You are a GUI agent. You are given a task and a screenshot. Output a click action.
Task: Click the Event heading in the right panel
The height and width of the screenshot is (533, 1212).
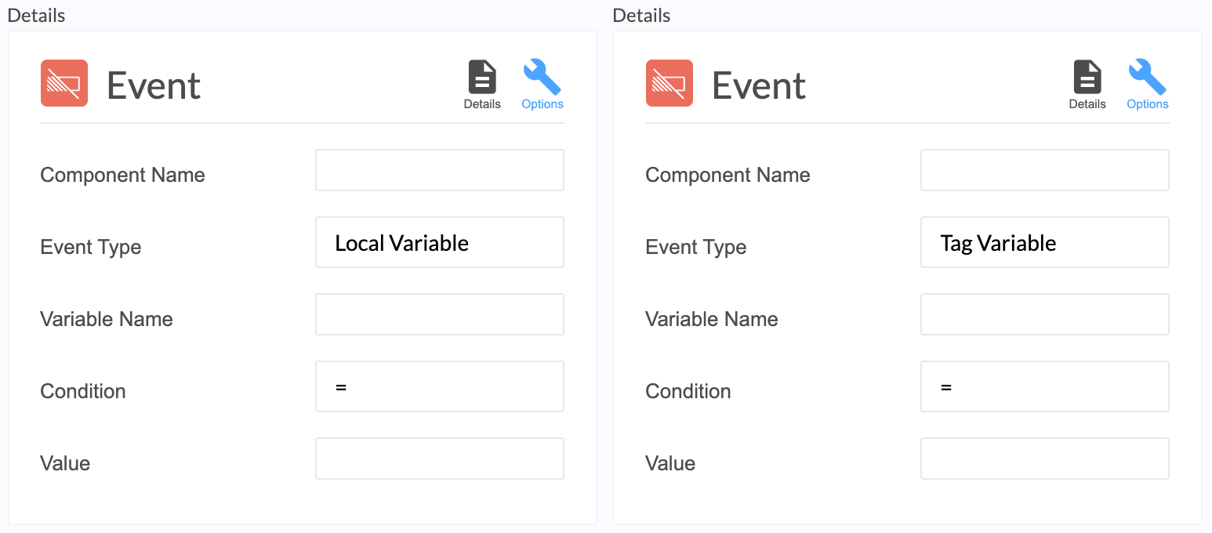[x=759, y=85]
